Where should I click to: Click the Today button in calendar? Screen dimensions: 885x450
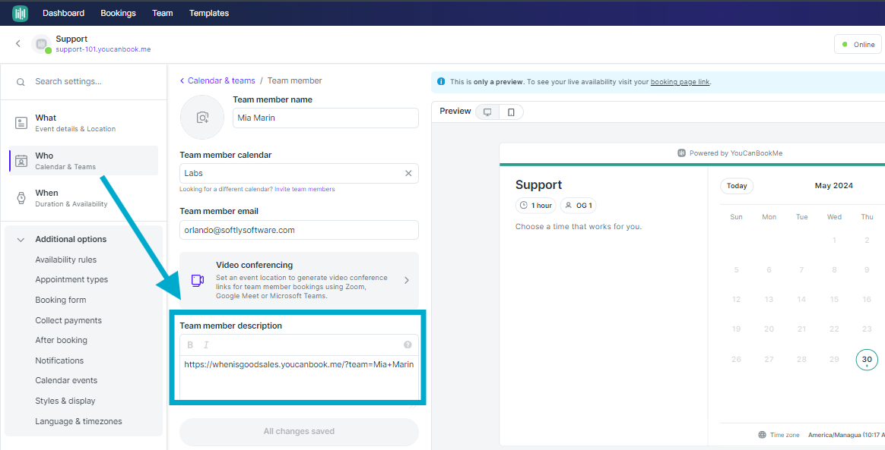(737, 186)
